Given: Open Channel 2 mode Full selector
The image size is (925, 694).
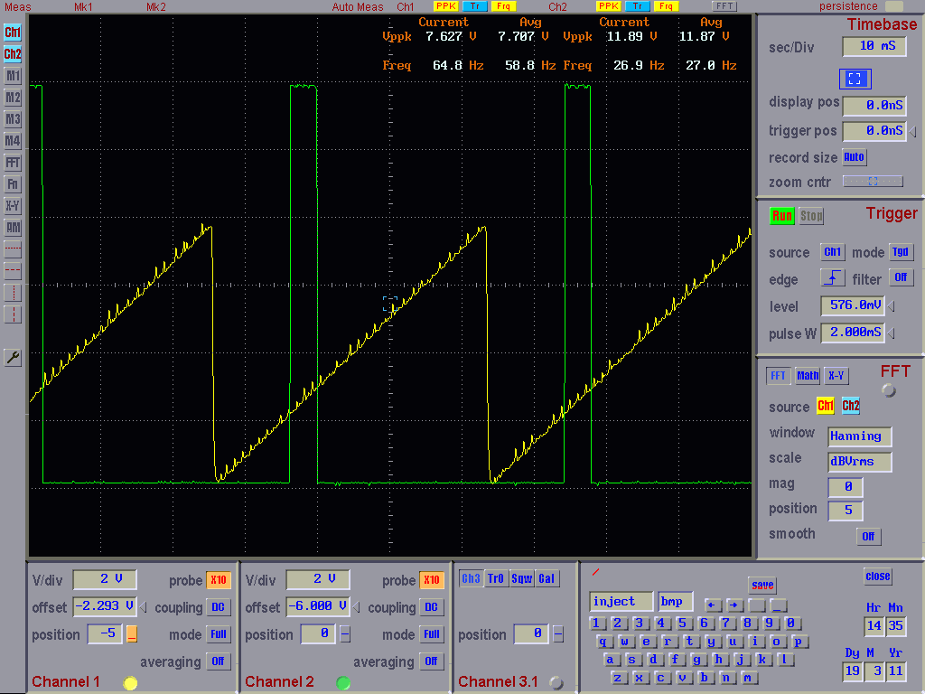Looking at the screenshot, I should coord(431,634).
